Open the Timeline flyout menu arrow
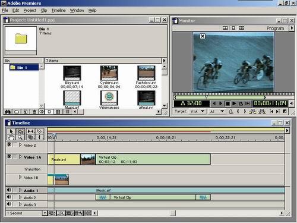297x223 pixels. (x=287, y=130)
